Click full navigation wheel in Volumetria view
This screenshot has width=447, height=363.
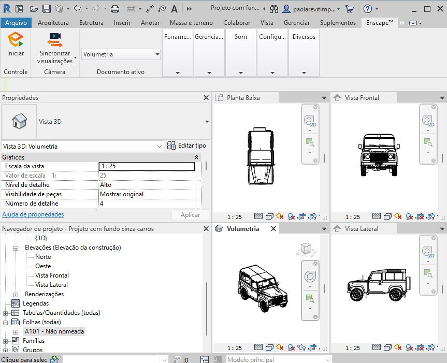click(310, 277)
